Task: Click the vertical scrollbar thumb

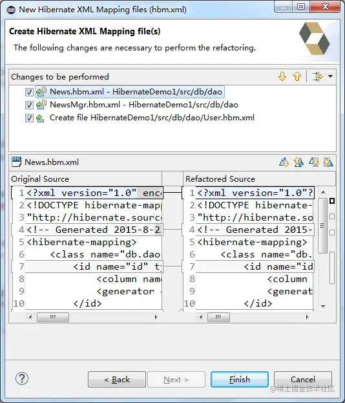Action: tap(323, 226)
